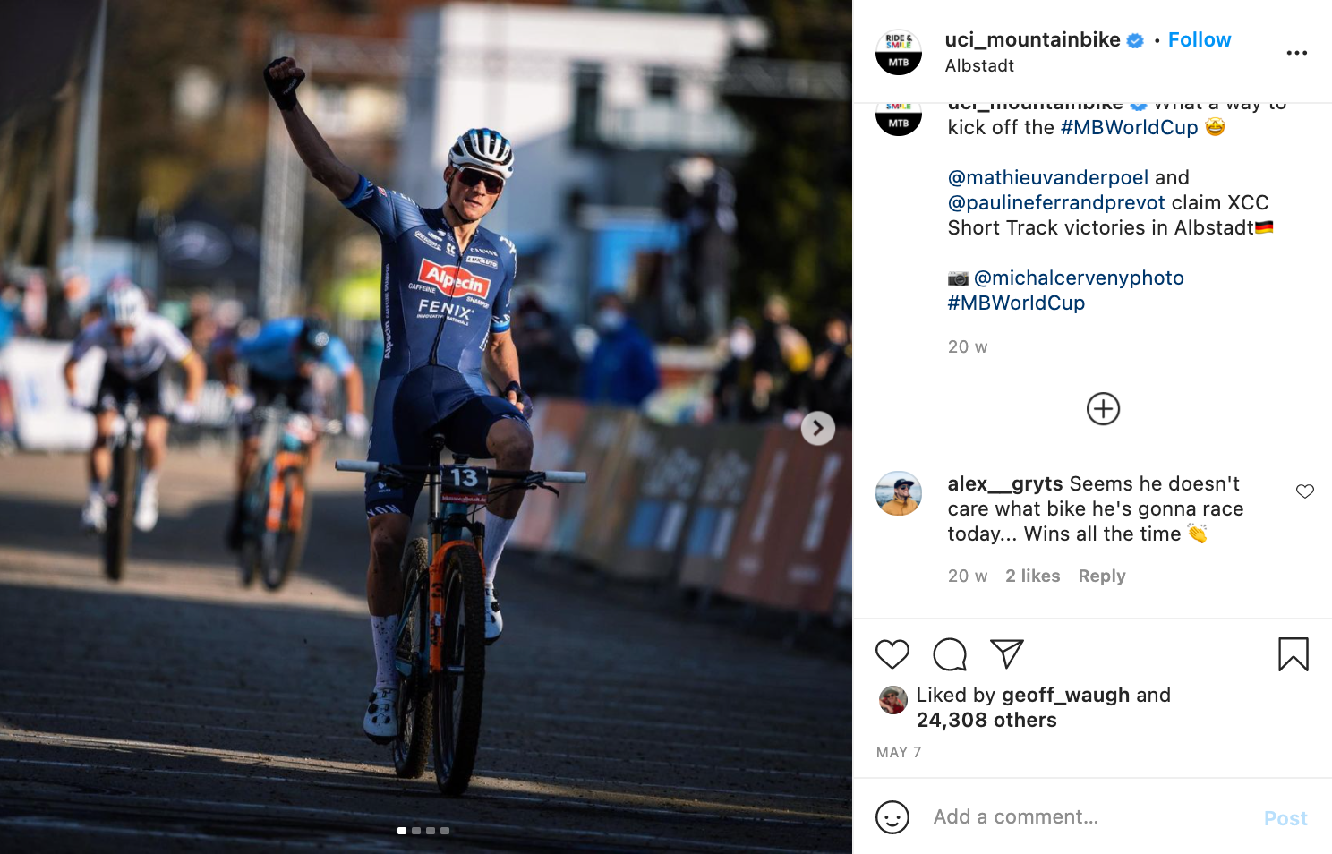Open the three-dot more options menu

point(1297,53)
